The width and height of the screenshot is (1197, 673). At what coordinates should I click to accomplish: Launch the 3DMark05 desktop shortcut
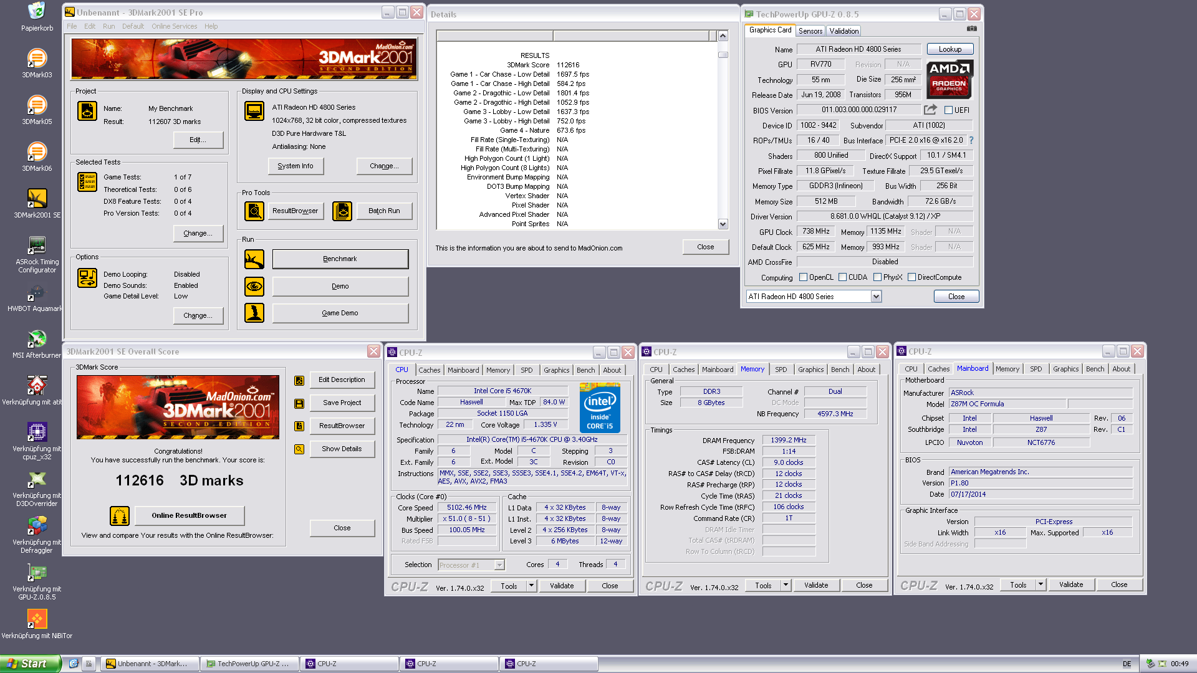click(x=37, y=105)
